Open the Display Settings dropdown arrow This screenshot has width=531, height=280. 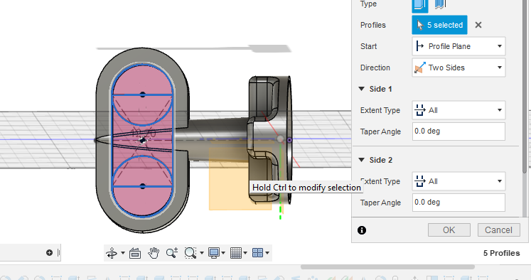pos(223,253)
